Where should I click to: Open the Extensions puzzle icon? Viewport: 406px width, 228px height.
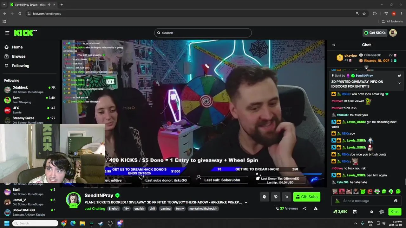coord(375,14)
